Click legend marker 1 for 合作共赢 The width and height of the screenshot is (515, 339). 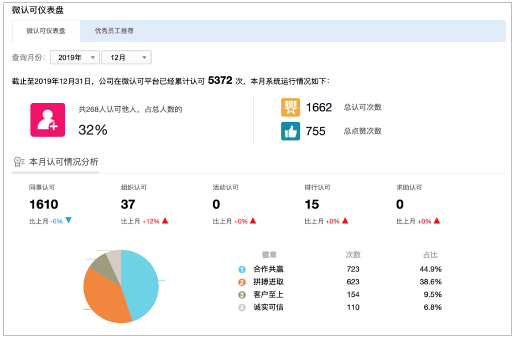coord(242,270)
